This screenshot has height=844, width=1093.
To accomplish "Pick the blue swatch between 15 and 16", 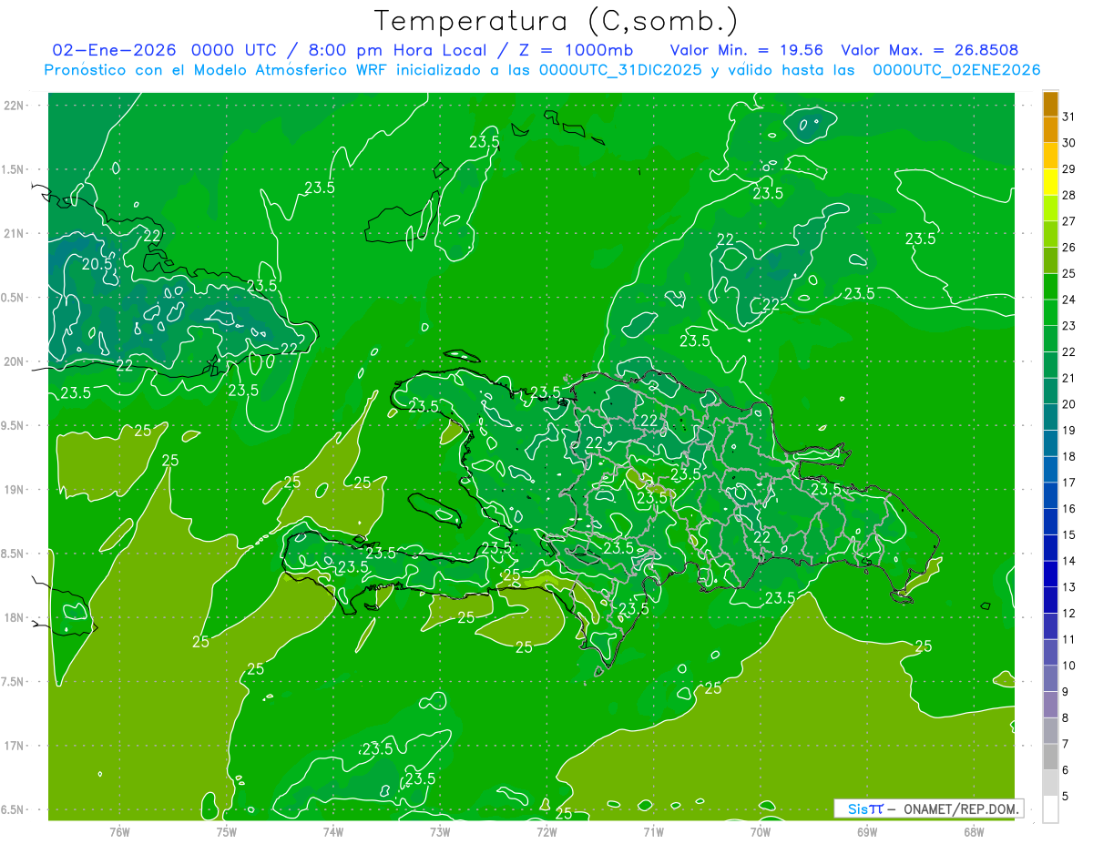I will coord(1050,521).
